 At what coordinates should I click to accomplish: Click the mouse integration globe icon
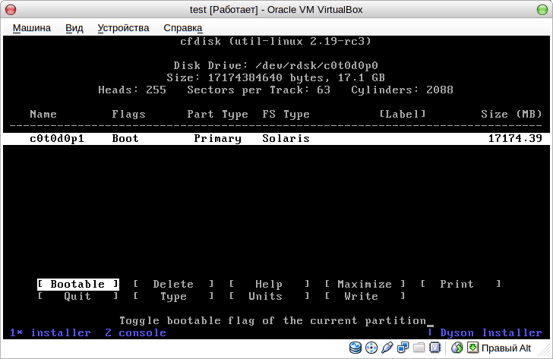point(457,348)
